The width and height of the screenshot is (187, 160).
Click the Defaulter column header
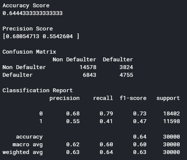[118, 60]
